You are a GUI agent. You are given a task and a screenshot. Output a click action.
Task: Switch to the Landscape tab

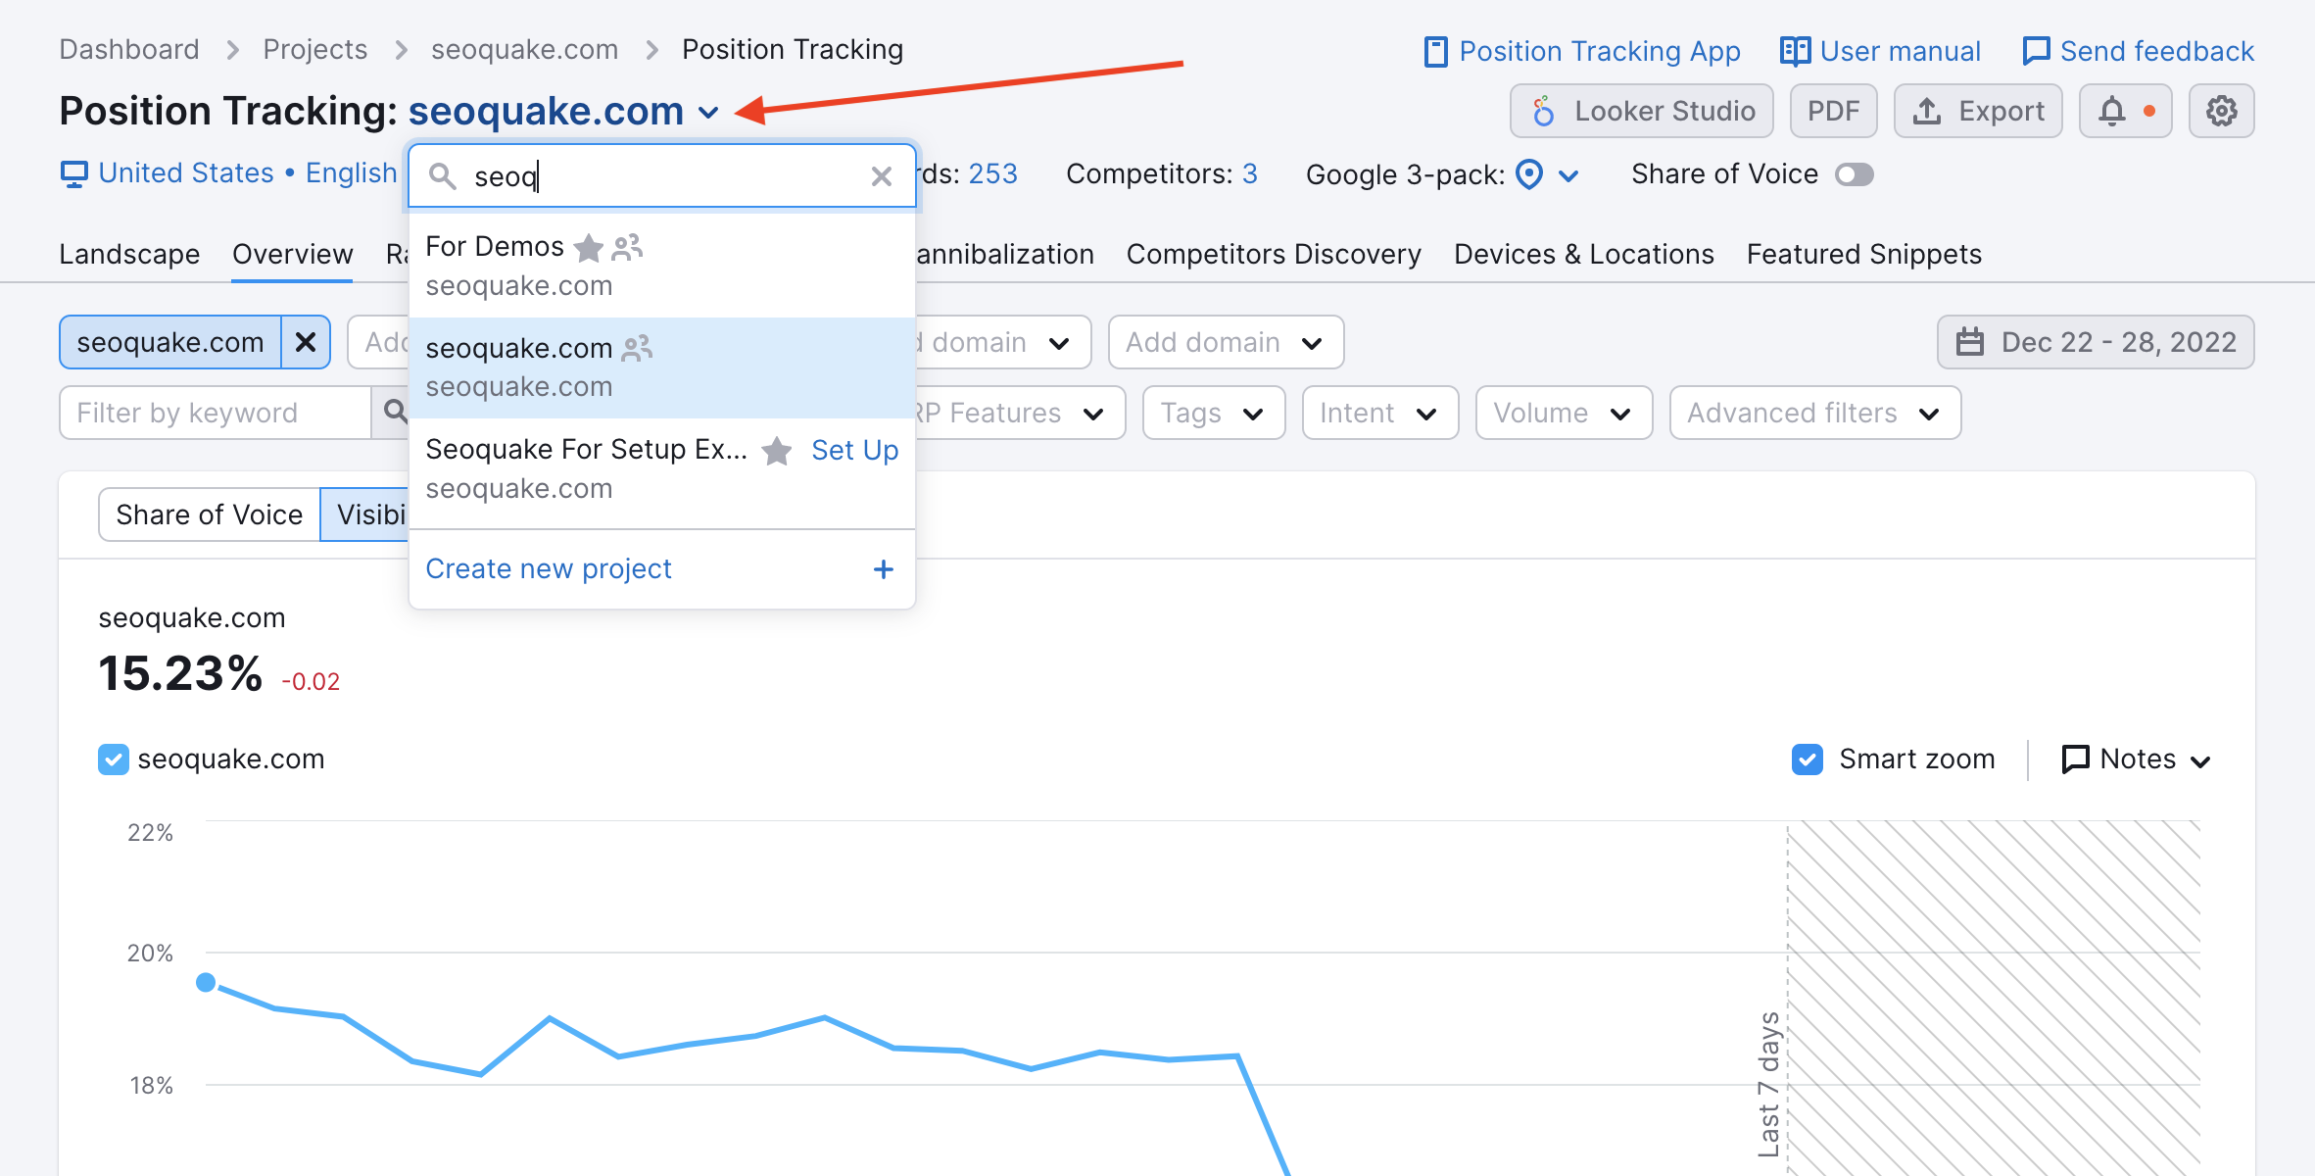[x=129, y=254]
